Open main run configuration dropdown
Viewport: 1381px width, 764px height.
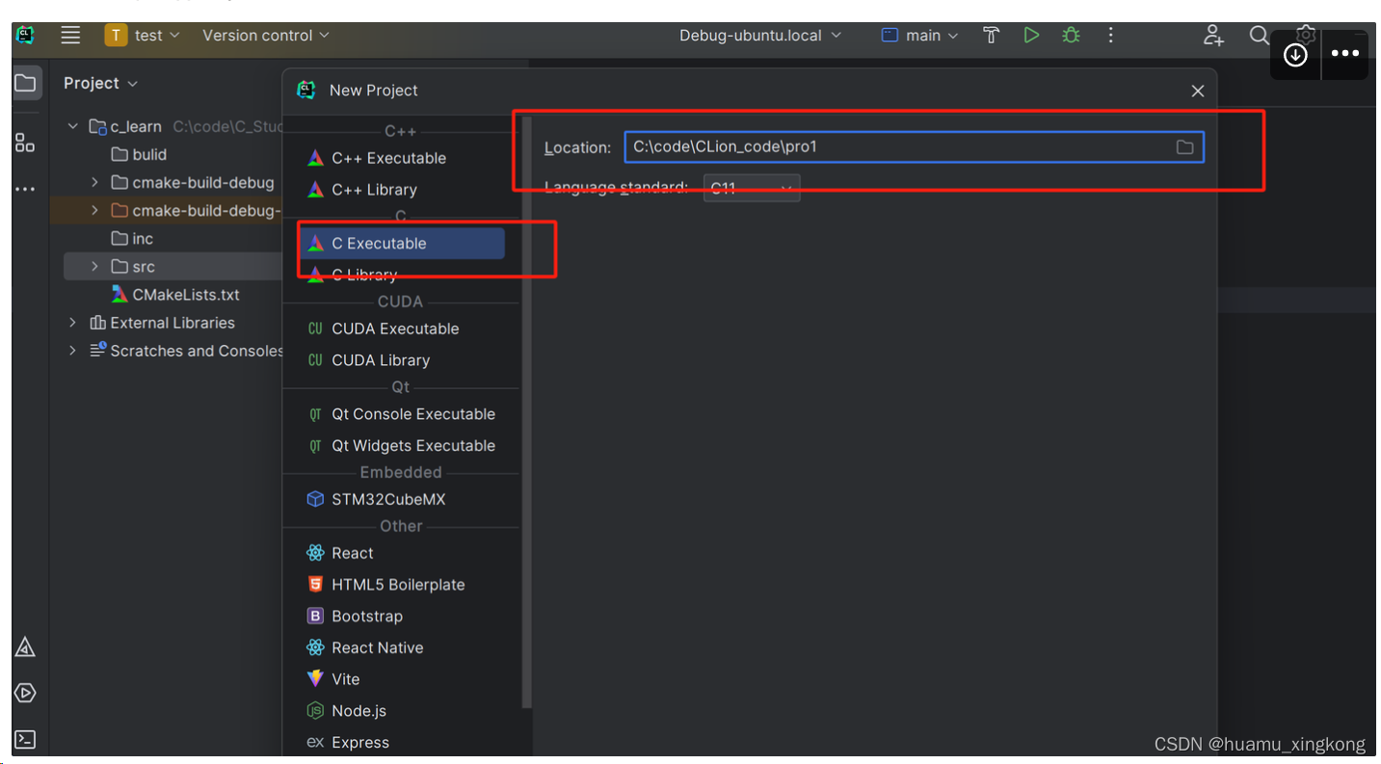[920, 35]
